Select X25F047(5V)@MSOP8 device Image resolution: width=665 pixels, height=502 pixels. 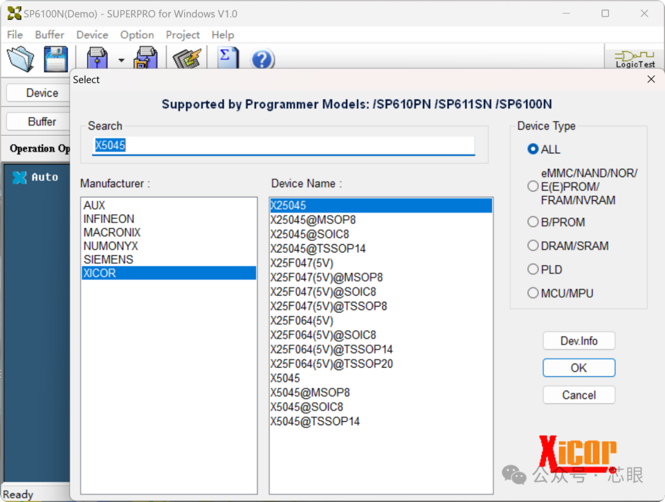pos(381,278)
